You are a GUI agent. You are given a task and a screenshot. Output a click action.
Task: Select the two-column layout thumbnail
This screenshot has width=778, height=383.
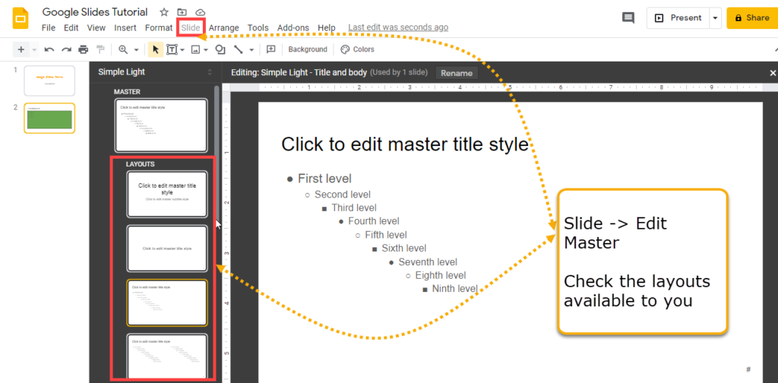click(166, 356)
